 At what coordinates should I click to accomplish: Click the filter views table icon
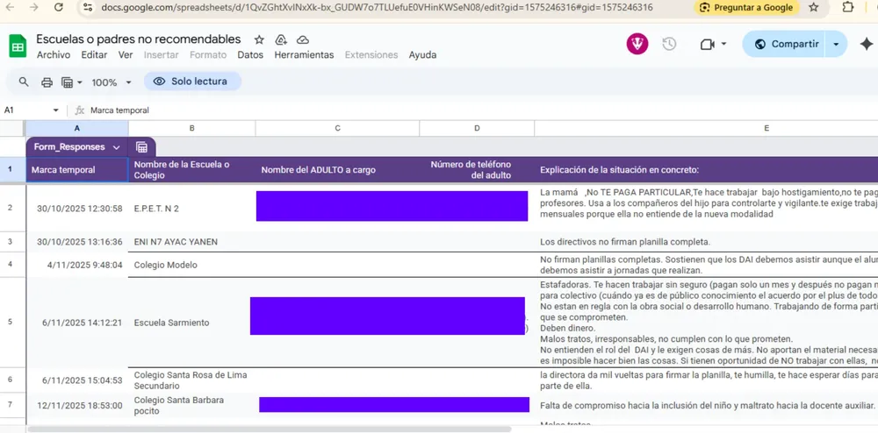click(x=68, y=82)
